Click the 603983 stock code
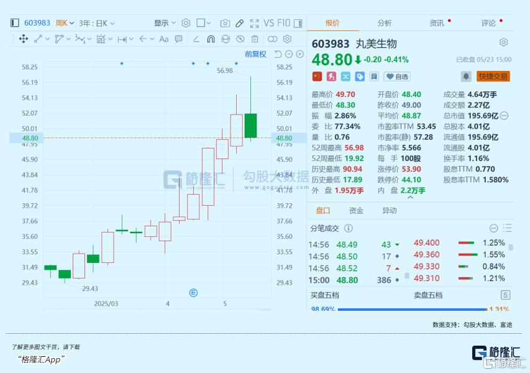This screenshot has width=530, height=373. click(37, 23)
